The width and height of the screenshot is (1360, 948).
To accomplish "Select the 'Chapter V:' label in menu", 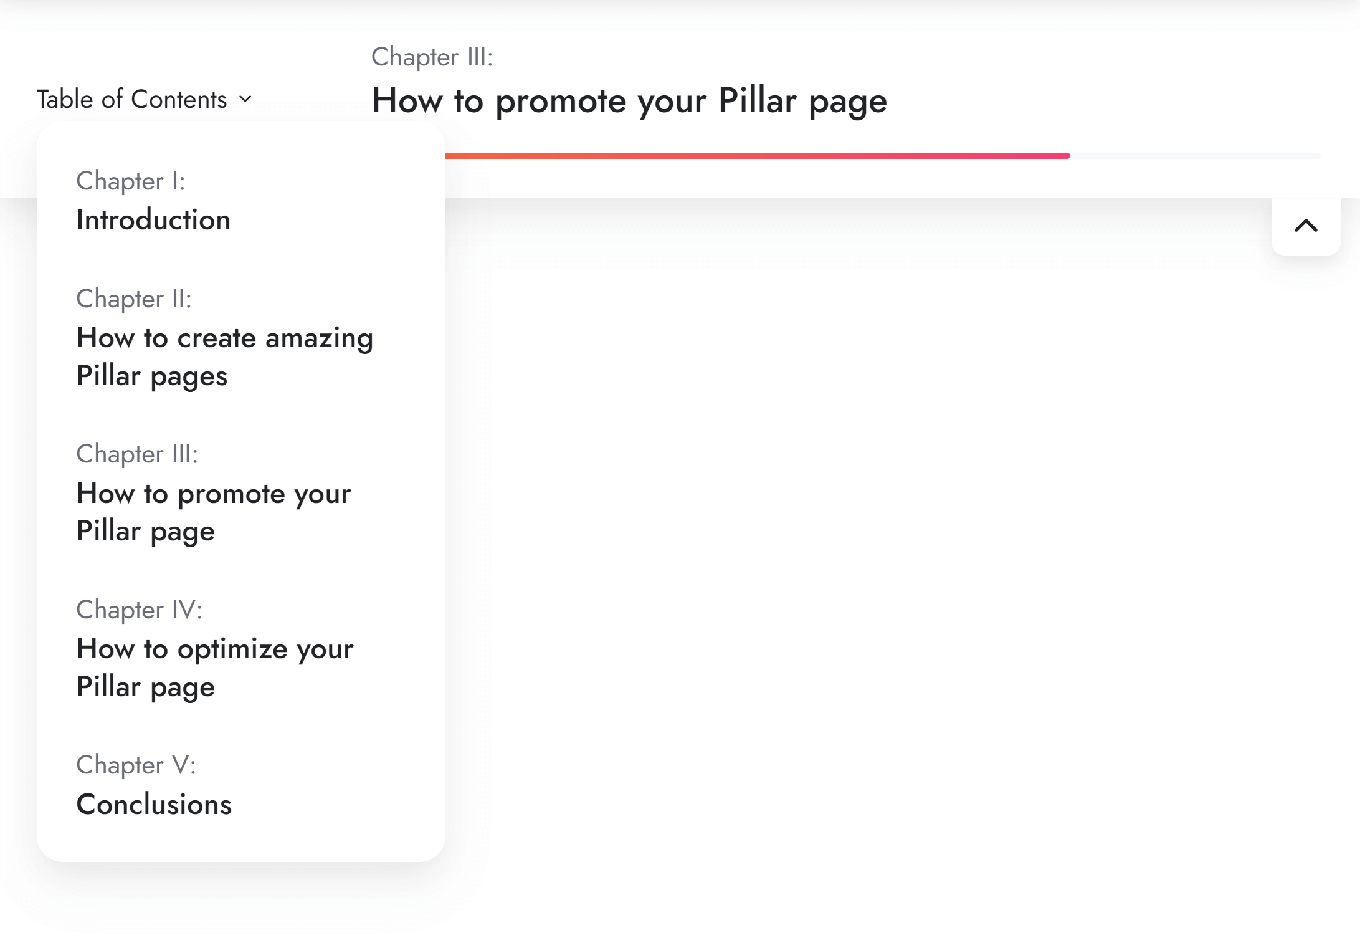I will pyautogui.click(x=136, y=765).
